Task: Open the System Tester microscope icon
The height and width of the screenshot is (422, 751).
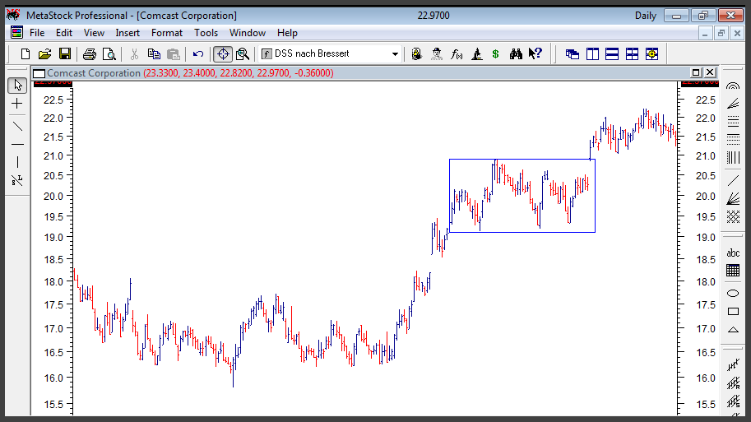Action: (476, 53)
